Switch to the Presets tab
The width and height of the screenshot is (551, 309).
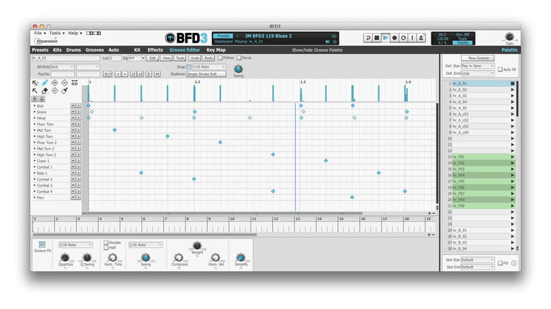coord(40,50)
